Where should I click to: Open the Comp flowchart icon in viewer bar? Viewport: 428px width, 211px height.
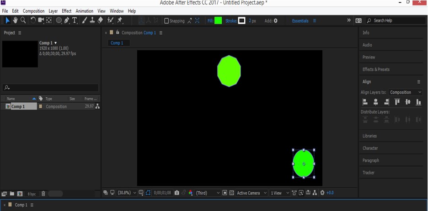[315, 193]
